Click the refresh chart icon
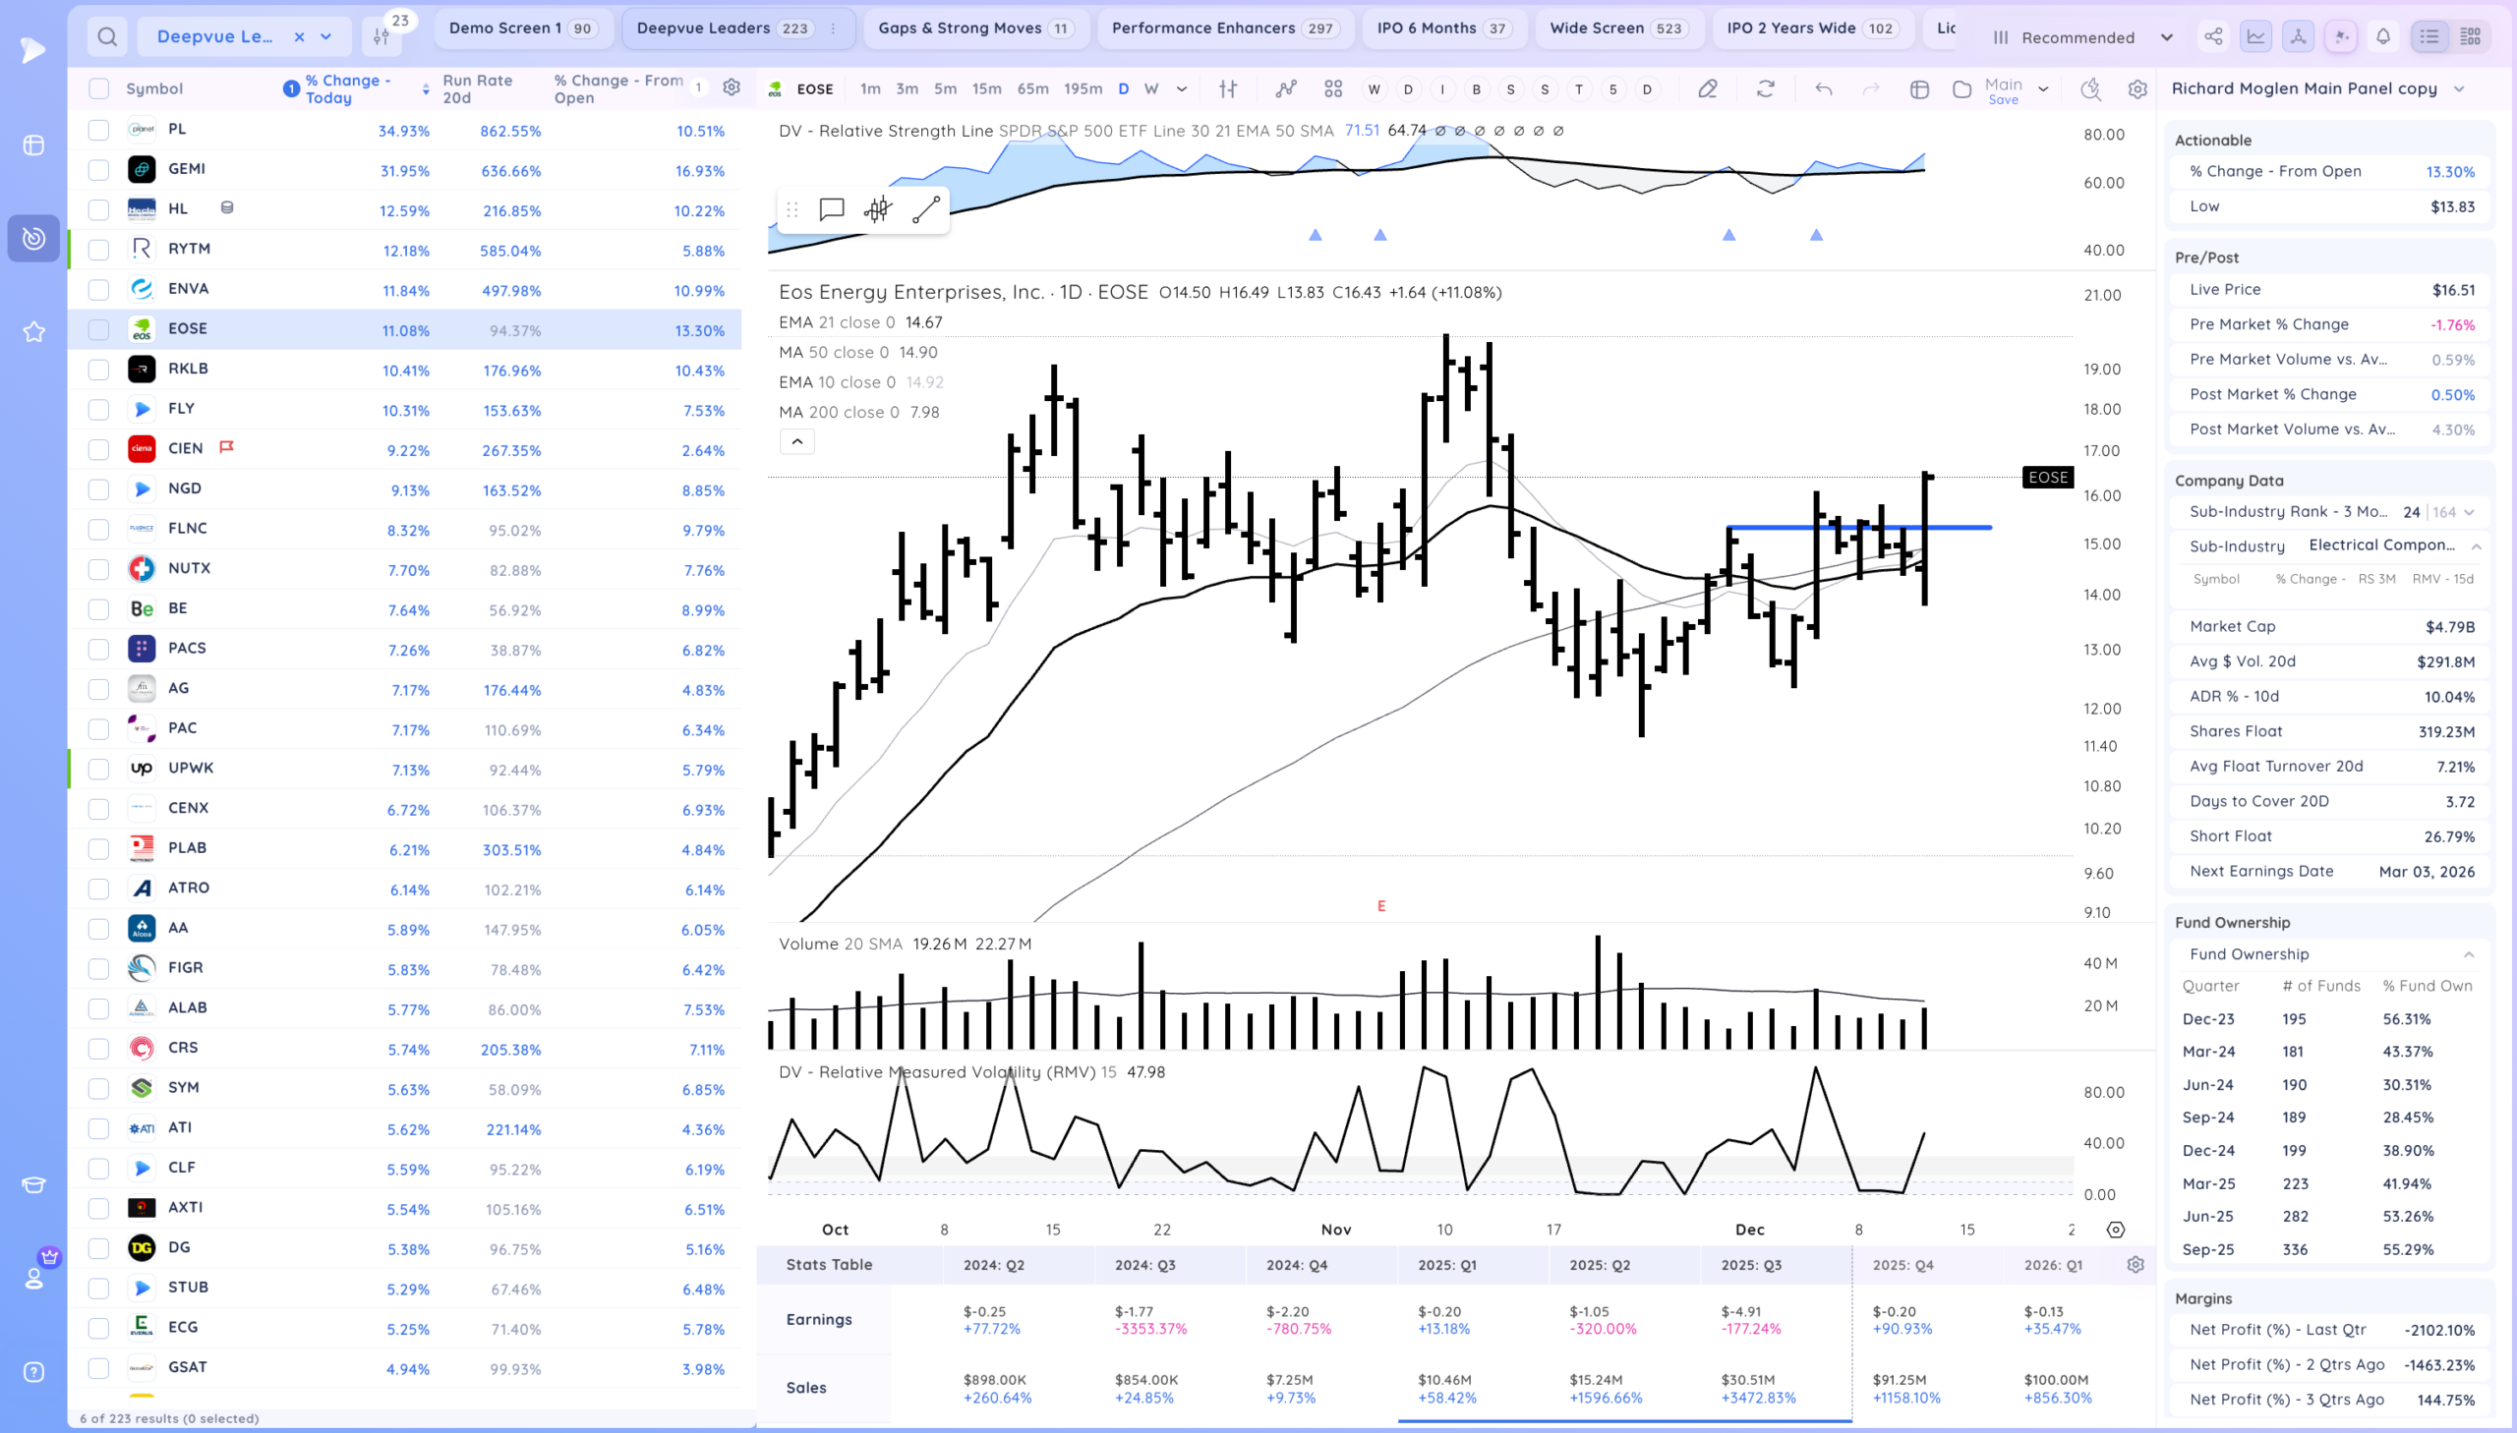Viewport: 2517px width, 1433px height. click(1766, 88)
